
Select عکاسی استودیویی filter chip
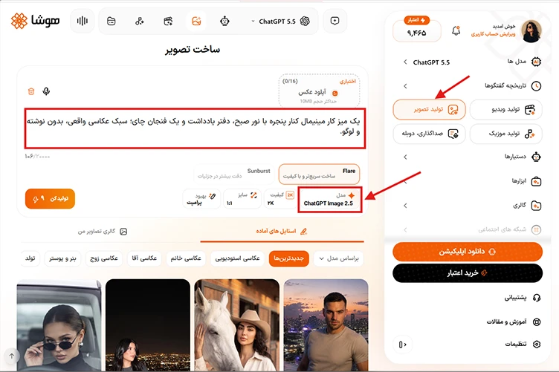click(237, 258)
